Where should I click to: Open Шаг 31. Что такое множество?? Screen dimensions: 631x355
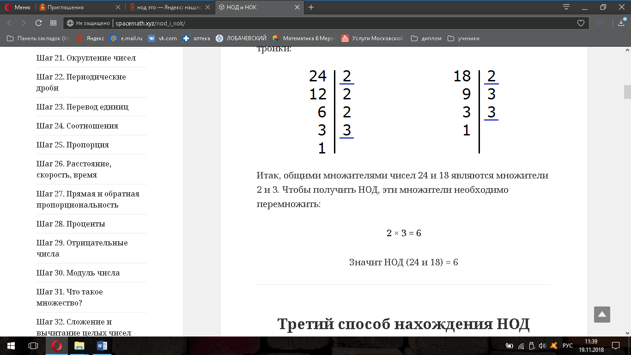coord(70,297)
